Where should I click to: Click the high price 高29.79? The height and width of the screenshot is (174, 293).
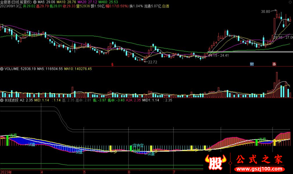point(42,6)
